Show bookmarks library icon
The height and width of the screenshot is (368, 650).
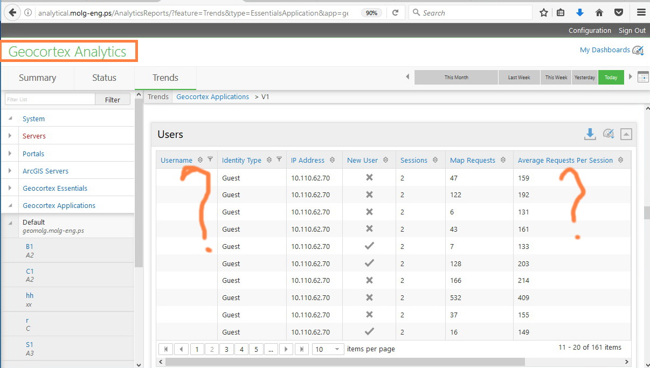tap(561, 12)
